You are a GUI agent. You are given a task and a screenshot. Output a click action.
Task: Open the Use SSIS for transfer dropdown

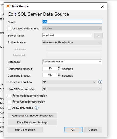72,89
